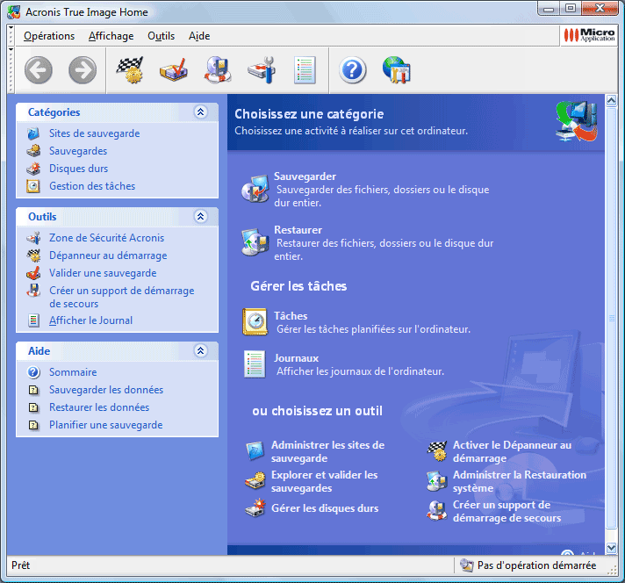The width and height of the screenshot is (625, 583).
Task: Collapse the Outils panel
Action: tap(200, 217)
